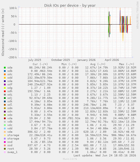
Task: Click the 'Last update' timestamp text
Action: tap(105, 156)
